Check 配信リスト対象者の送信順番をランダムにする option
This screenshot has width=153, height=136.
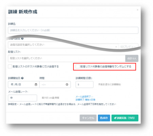(78, 66)
